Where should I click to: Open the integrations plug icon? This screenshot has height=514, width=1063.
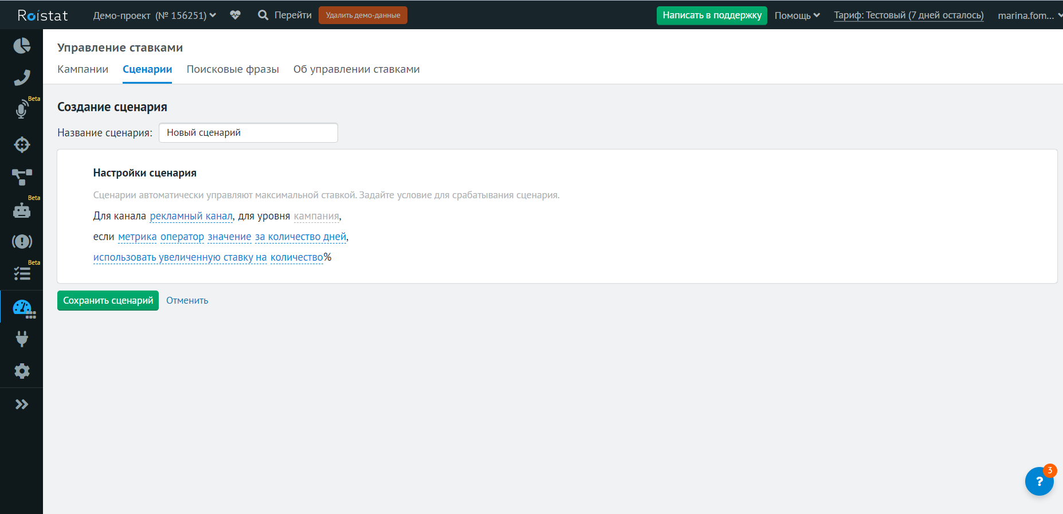pos(22,339)
